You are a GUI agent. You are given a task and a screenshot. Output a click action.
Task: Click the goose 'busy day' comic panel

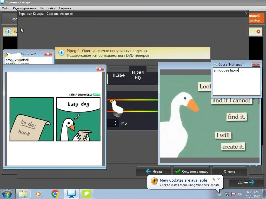click(x=78, y=119)
